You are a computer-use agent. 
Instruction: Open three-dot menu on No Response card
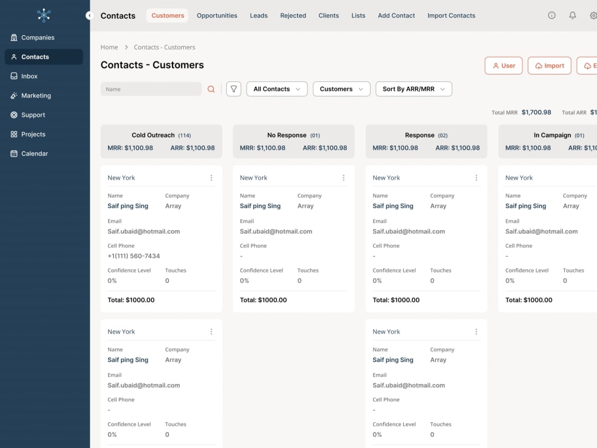point(343,178)
